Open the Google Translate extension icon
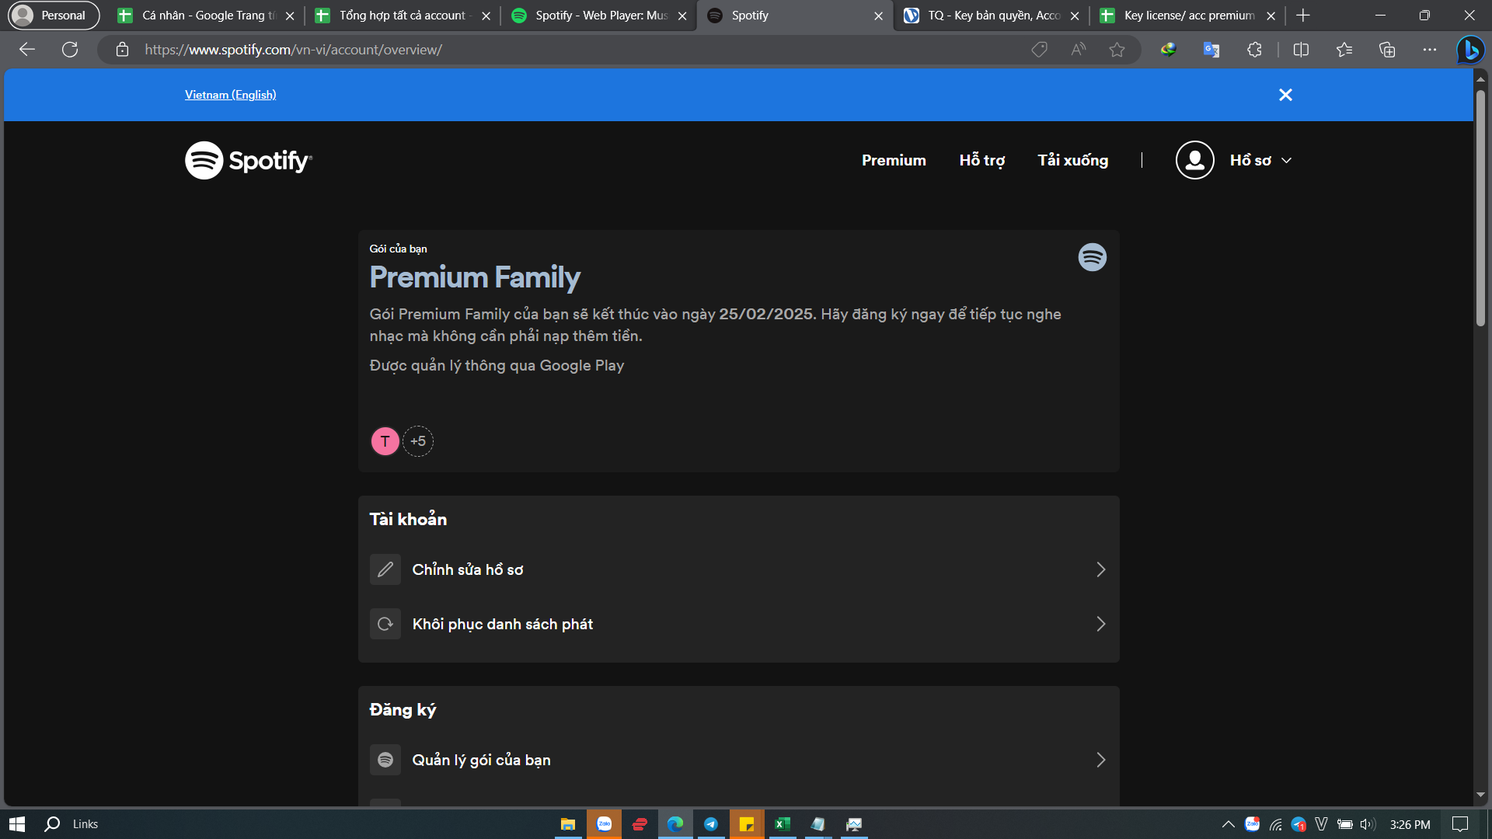 tap(1211, 50)
